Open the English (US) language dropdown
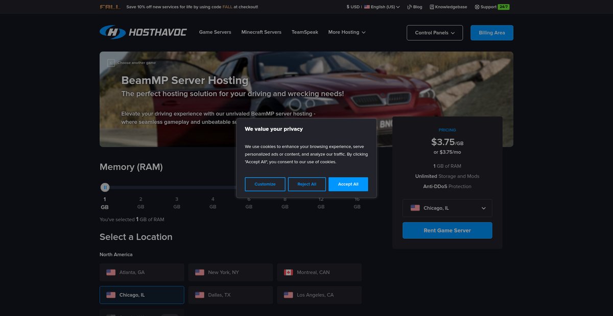This screenshot has height=316, width=613. tap(382, 7)
